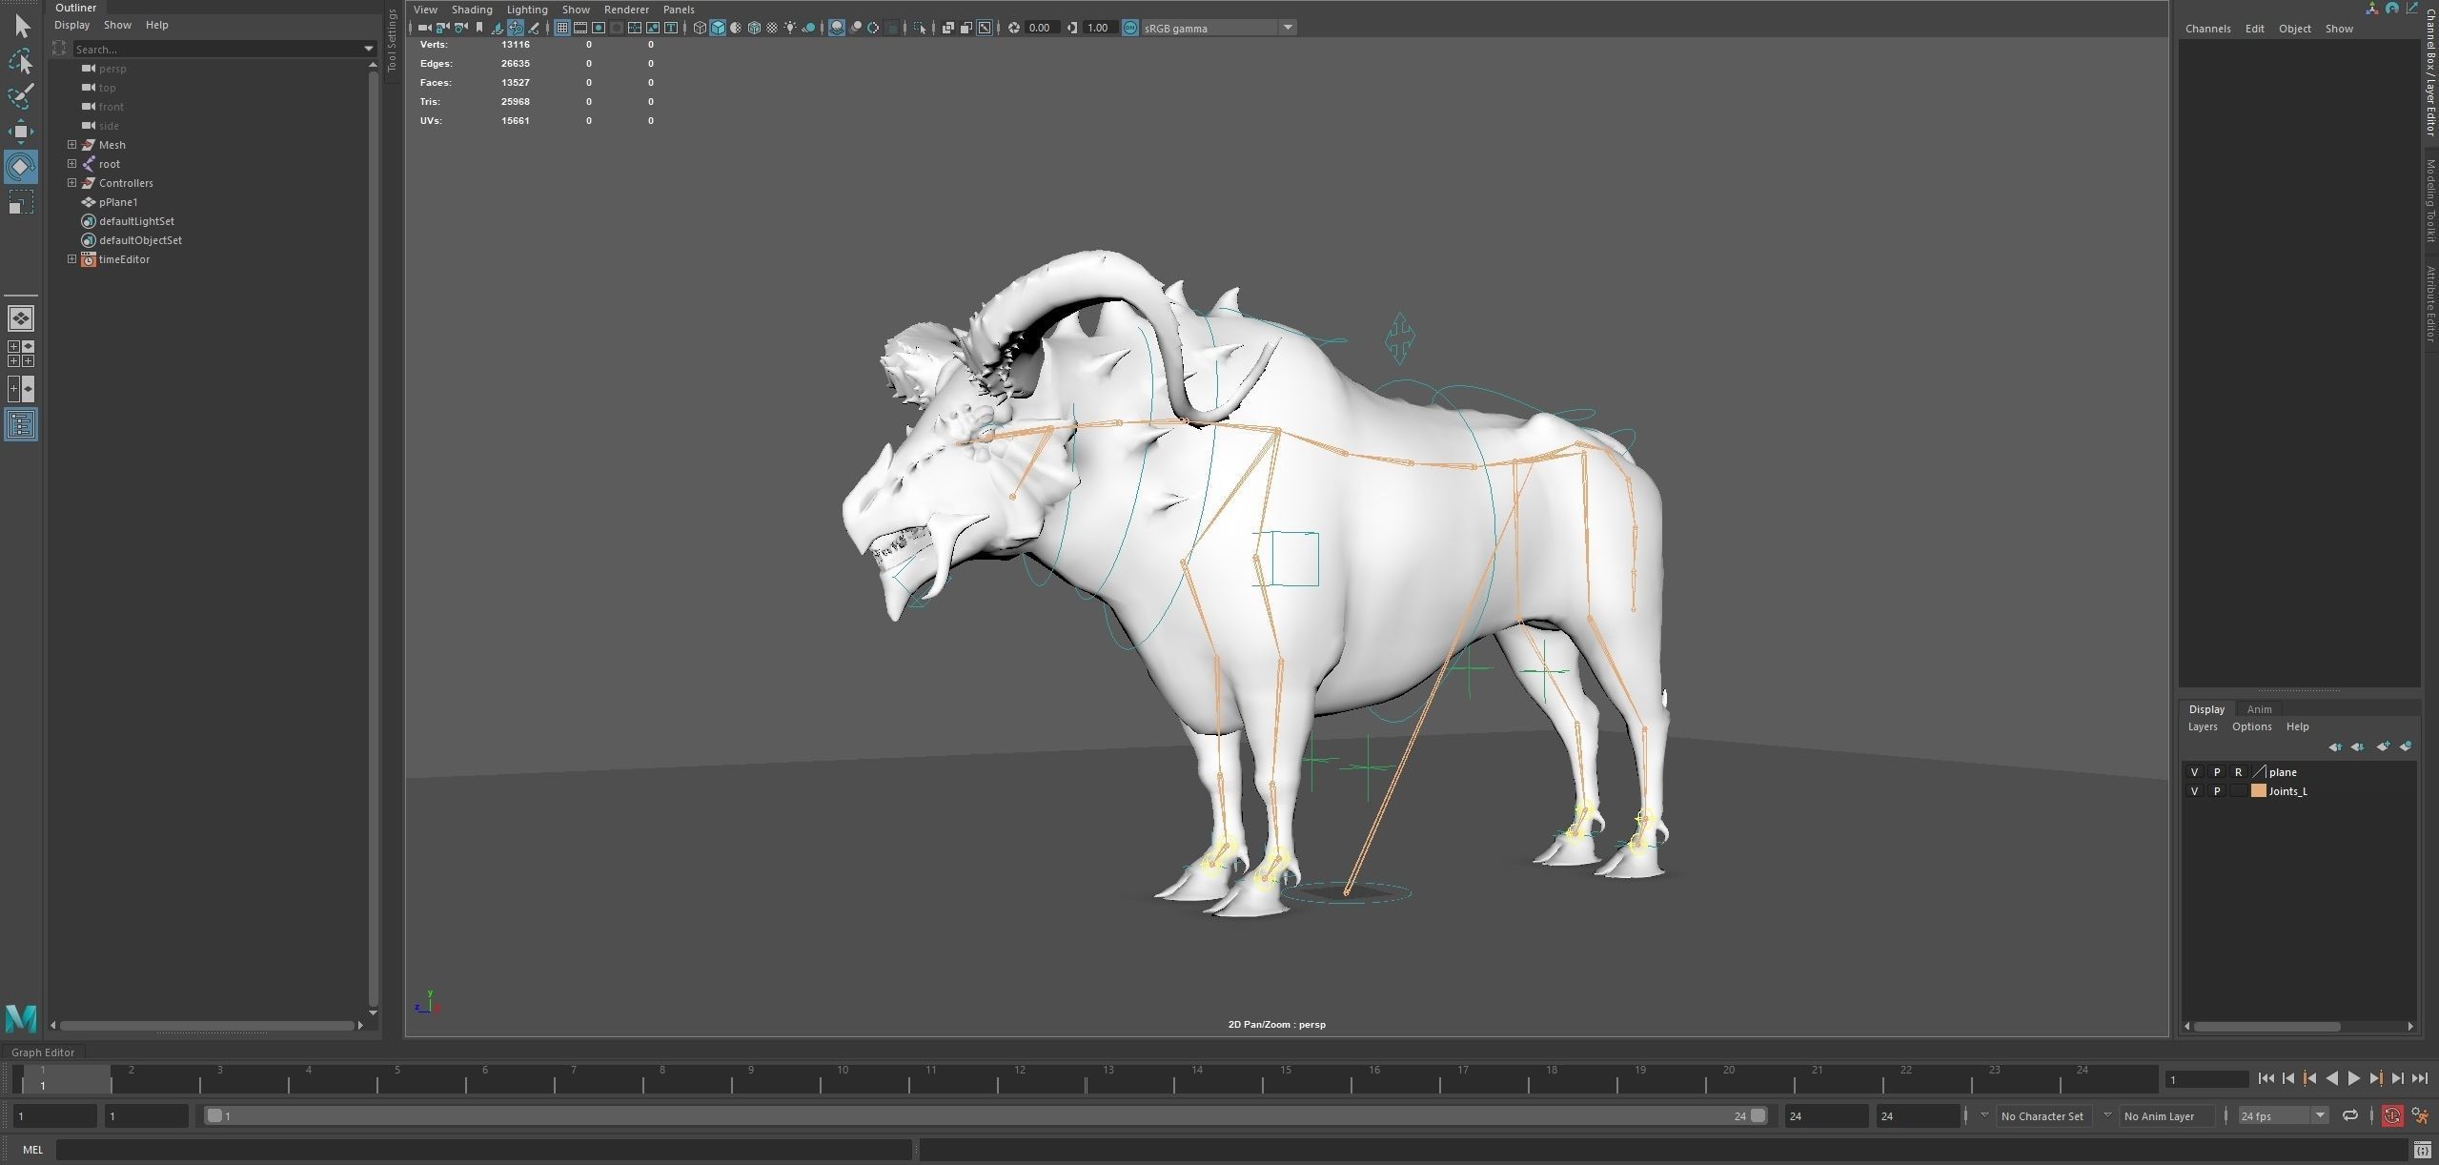This screenshot has width=2439, height=1165.
Task: Click the Exposure icon in viewport toolbar
Action: pos(1014,28)
